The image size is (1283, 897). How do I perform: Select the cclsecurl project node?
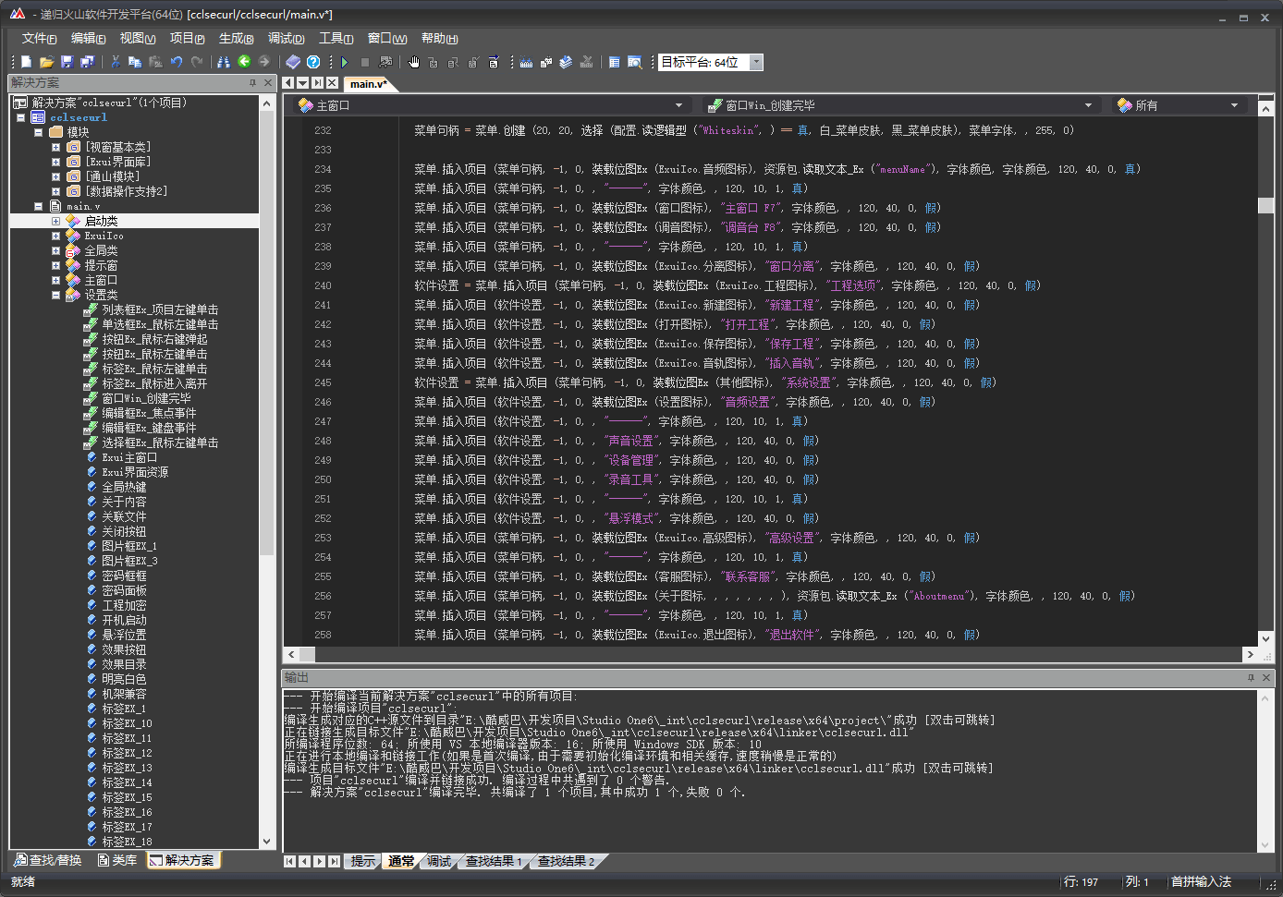79,117
